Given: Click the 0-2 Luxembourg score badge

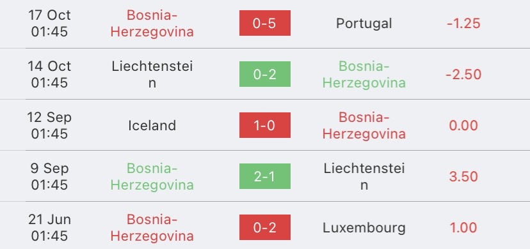Looking at the screenshot, I should click(264, 227).
